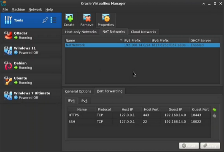Click the QRadar red hat icon
Image resolution: width=224 pixels, height=152 pixels.
[x=8, y=35]
